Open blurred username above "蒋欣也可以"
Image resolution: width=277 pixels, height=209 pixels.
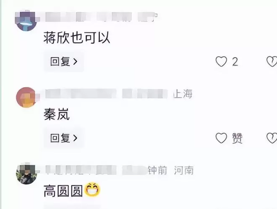tap(101, 17)
